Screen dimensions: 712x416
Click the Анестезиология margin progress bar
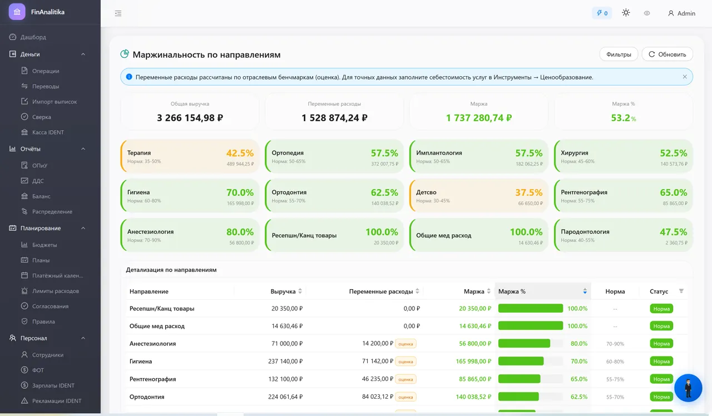pyautogui.click(x=531, y=344)
